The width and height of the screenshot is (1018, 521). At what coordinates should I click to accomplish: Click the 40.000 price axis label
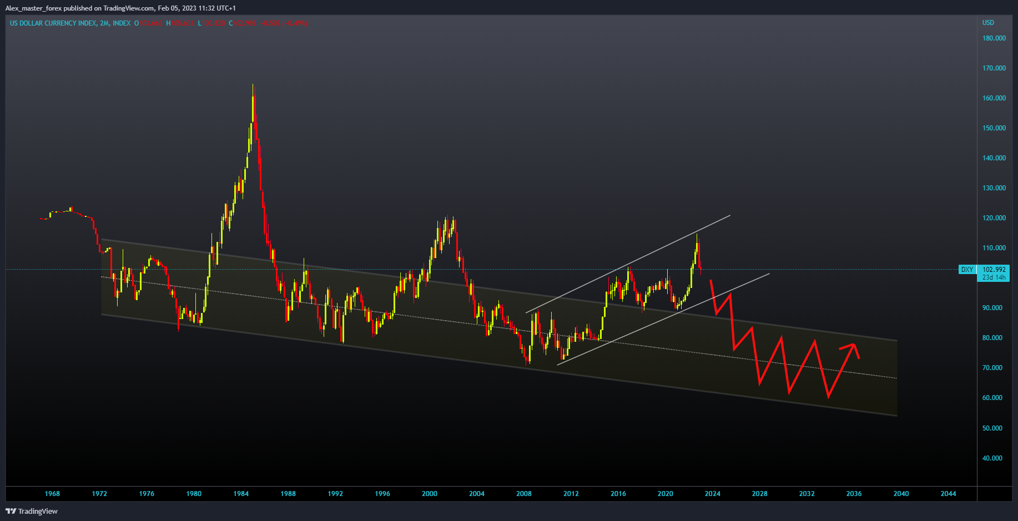992,458
